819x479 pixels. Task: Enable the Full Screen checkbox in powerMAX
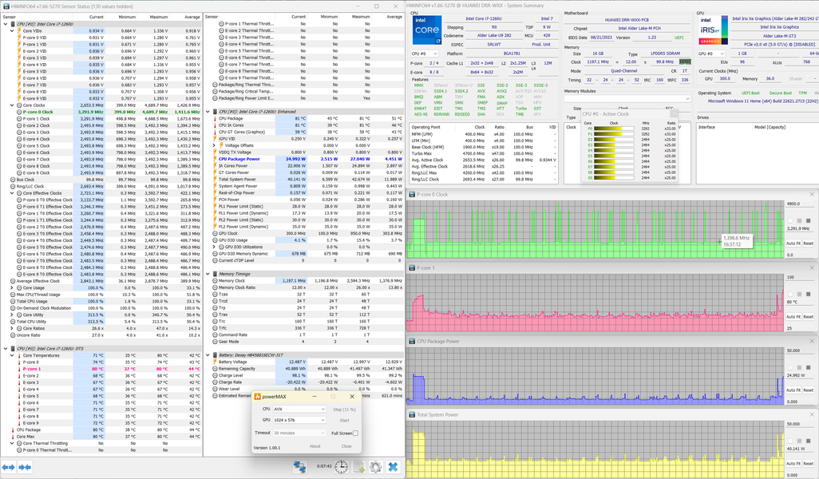355,433
